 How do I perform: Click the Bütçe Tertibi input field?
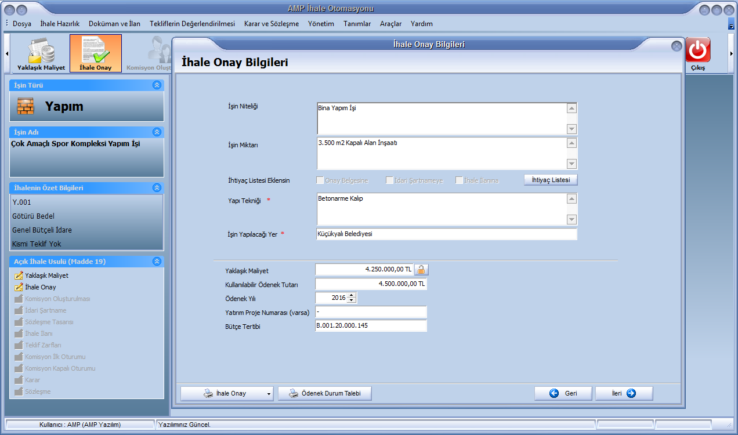(x=370, y=326)
